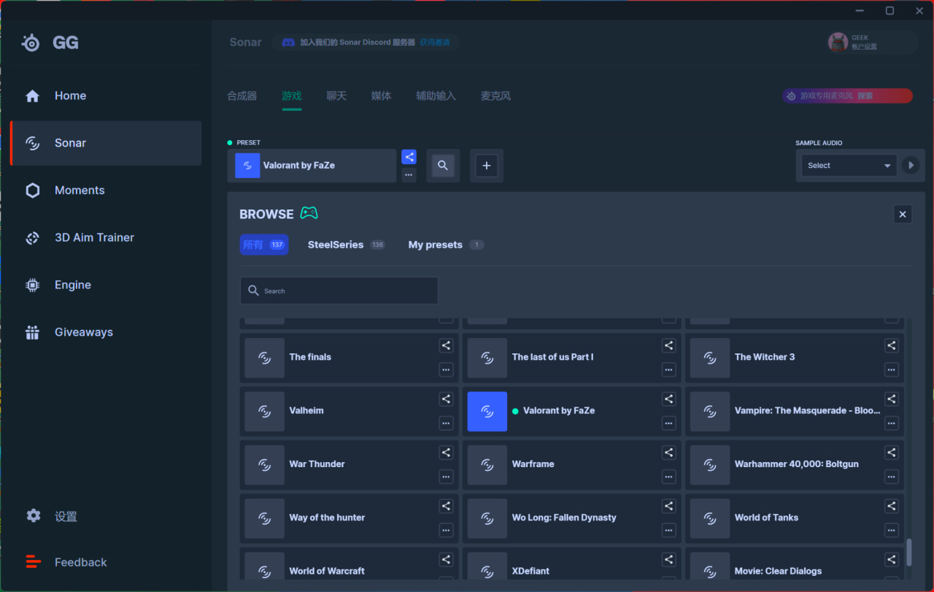Click the SteelSeries GG logo

pos(50,43)
